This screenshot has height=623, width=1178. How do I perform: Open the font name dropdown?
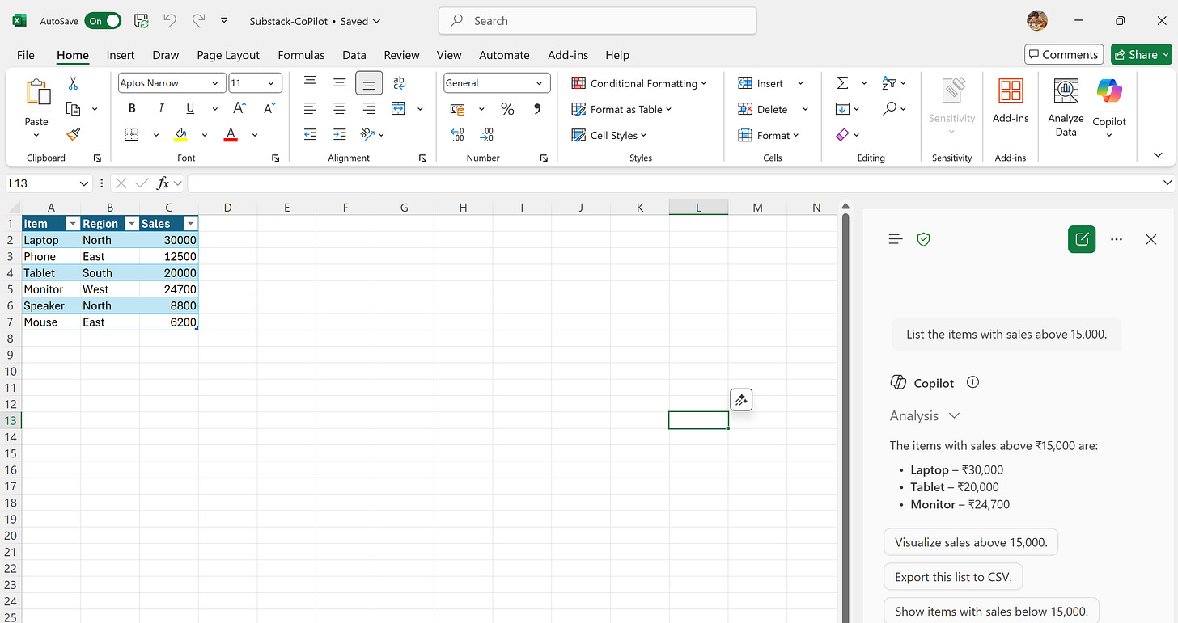[215, 83]
